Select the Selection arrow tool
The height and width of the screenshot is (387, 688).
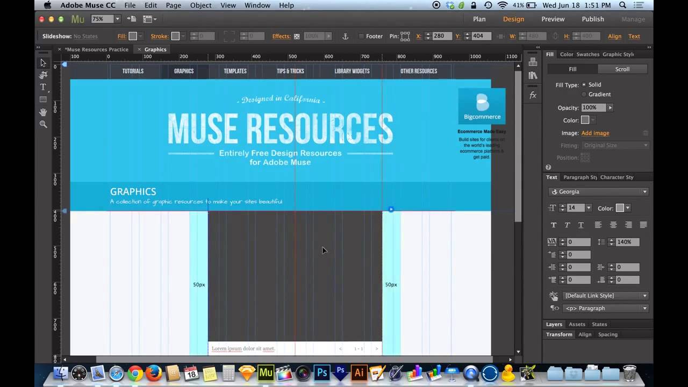click(43, 63)
